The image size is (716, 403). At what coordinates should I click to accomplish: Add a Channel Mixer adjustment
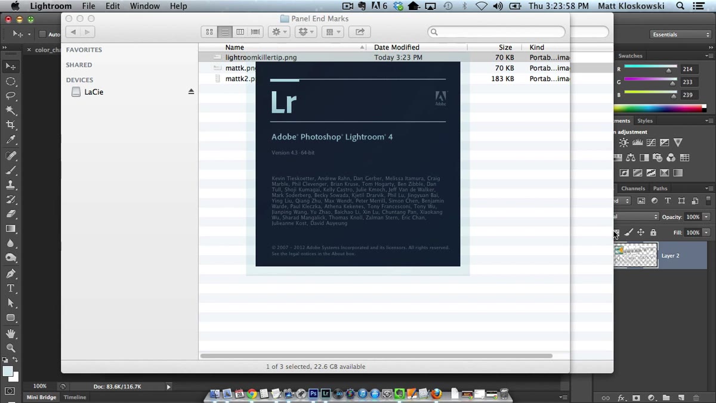(x=671, y=158)
